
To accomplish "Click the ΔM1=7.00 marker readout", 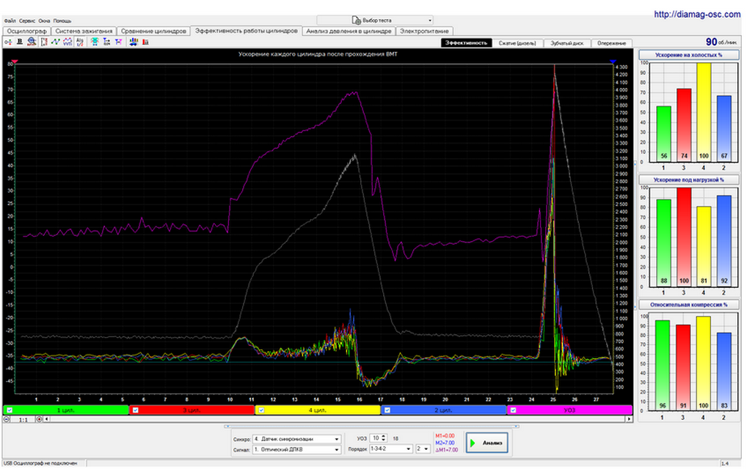I will 446,450.
